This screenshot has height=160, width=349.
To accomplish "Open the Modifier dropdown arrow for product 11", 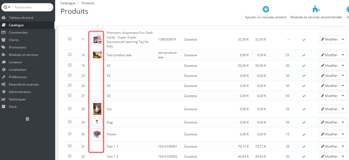I will pos(343,39).
